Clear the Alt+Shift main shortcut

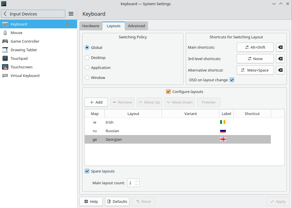[280, 47]
